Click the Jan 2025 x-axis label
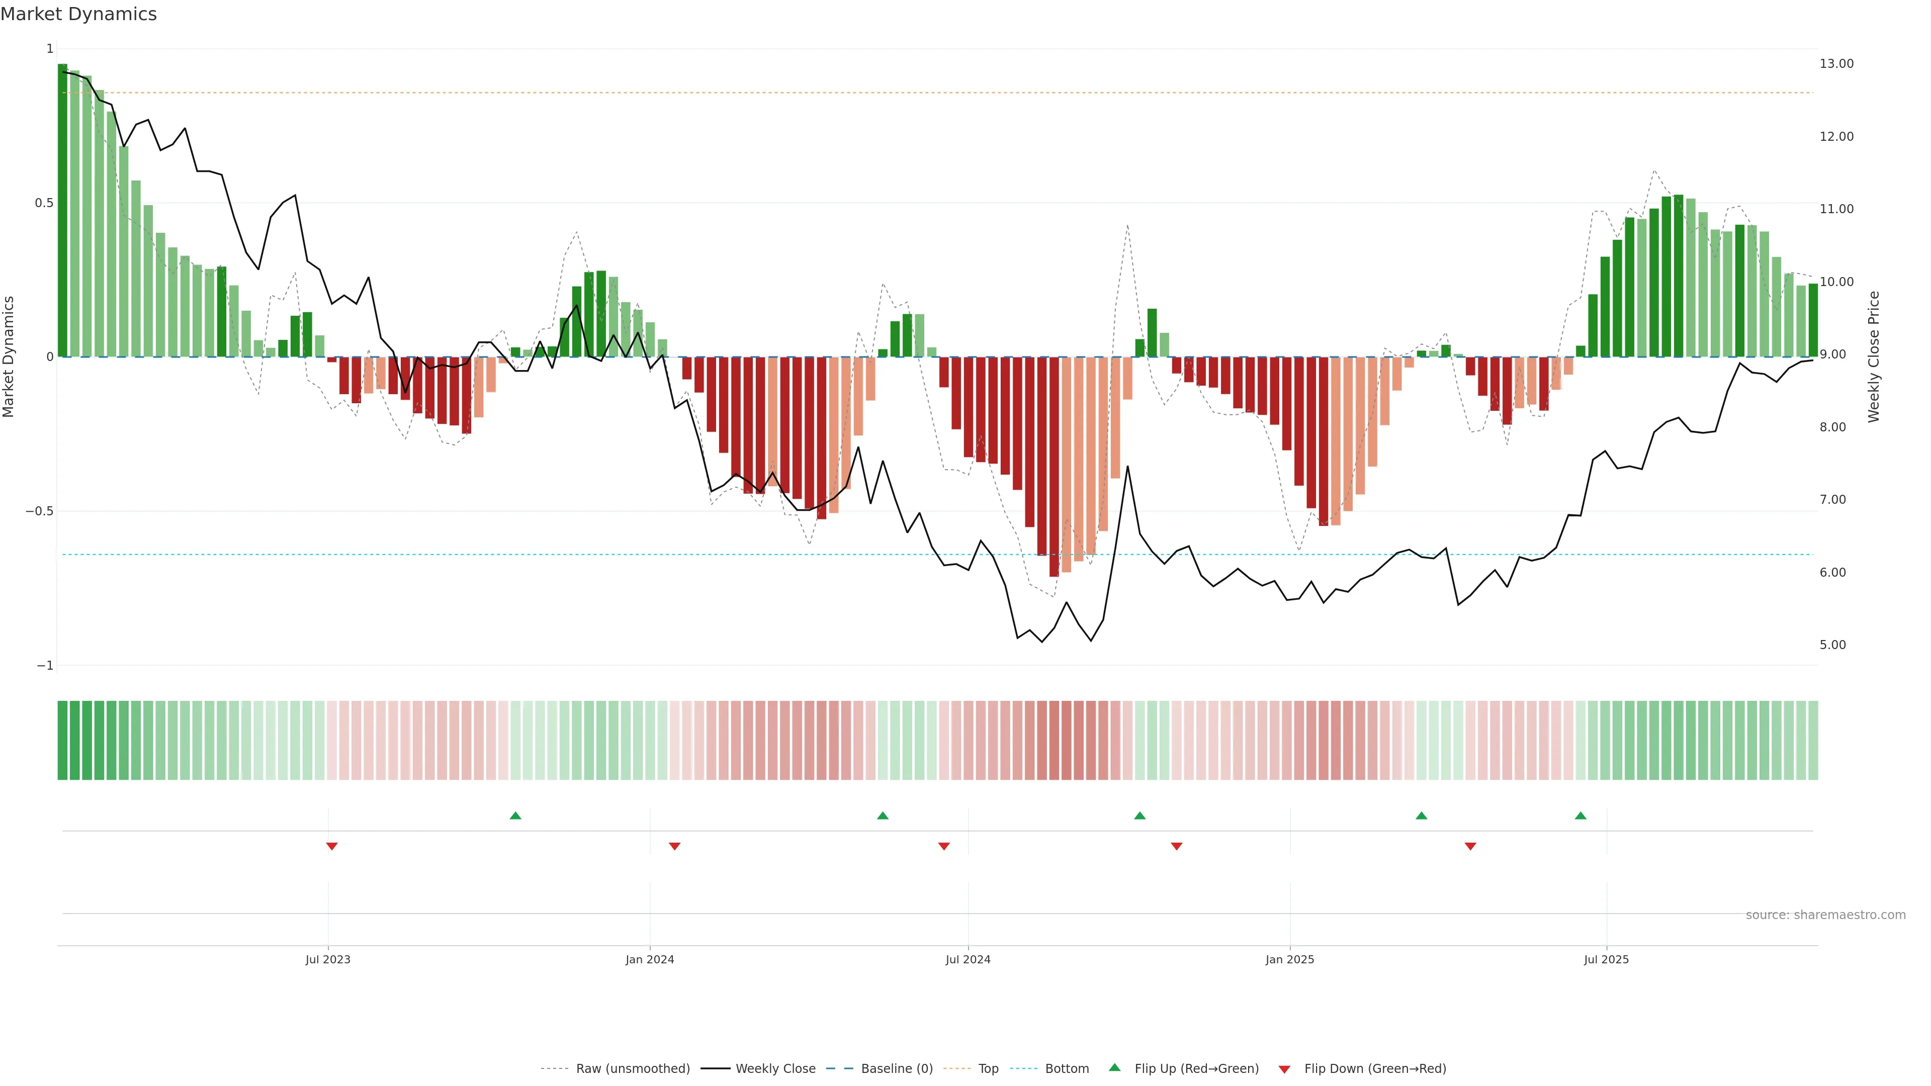 pos(1289,959)
